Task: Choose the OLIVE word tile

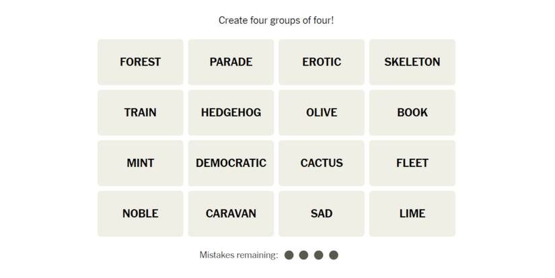Action: tap(322, 112)
